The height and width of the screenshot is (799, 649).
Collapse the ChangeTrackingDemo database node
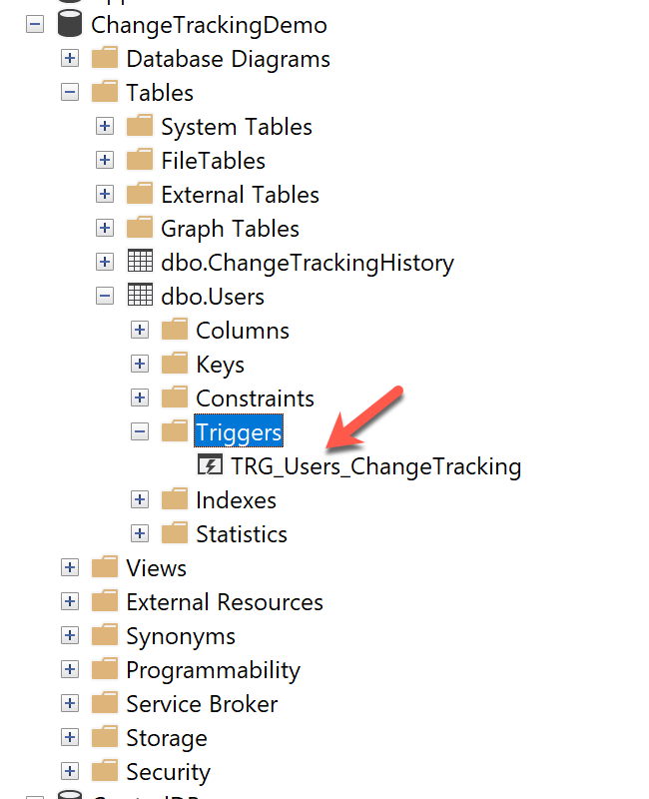[35, 25]
